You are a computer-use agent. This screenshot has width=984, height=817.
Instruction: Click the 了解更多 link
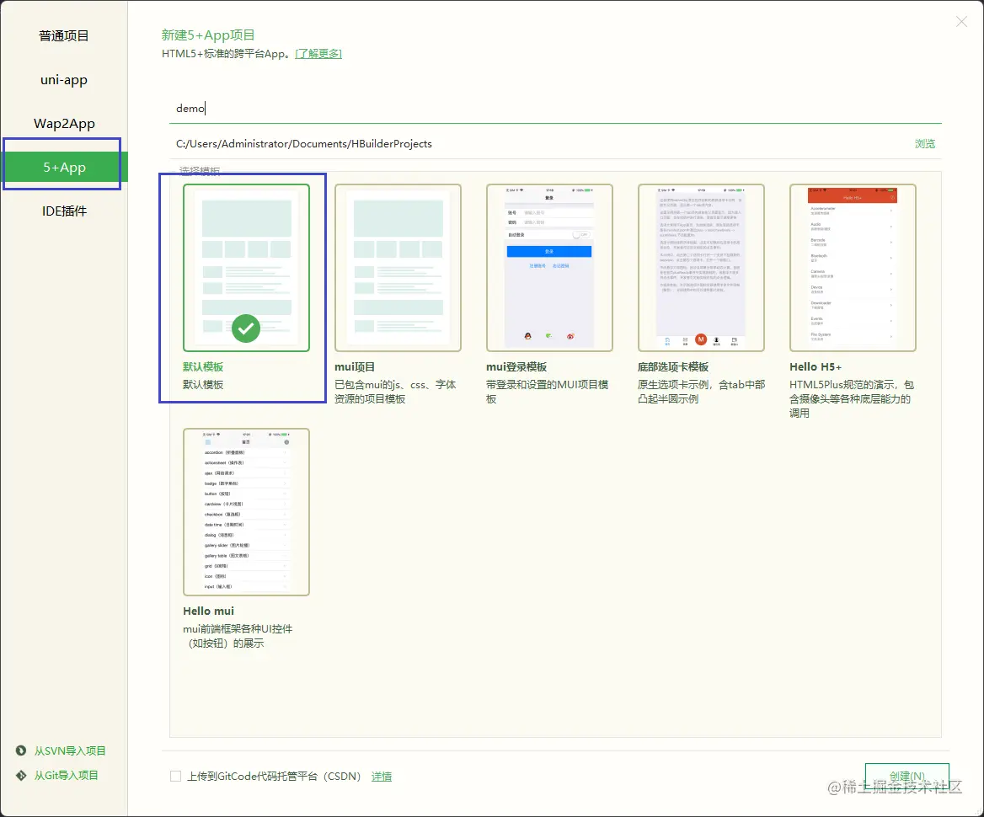tap(318, 54)
